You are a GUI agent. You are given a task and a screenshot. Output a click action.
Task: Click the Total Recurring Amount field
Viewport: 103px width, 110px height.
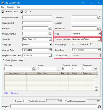tap(94, 101)
